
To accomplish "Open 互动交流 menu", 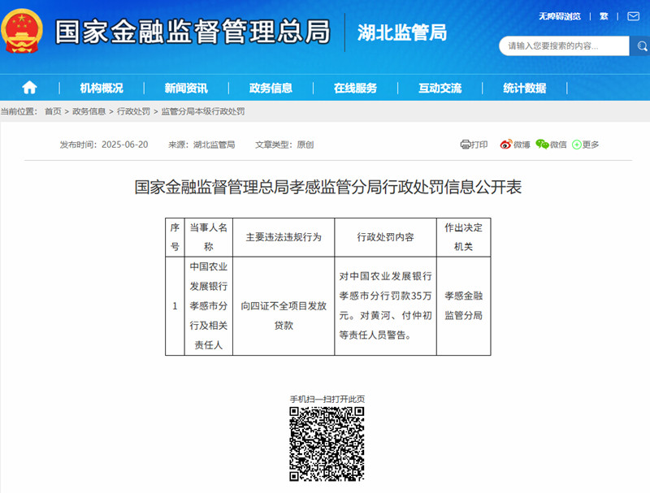I will pyautogui.click(x=440, y=88).
